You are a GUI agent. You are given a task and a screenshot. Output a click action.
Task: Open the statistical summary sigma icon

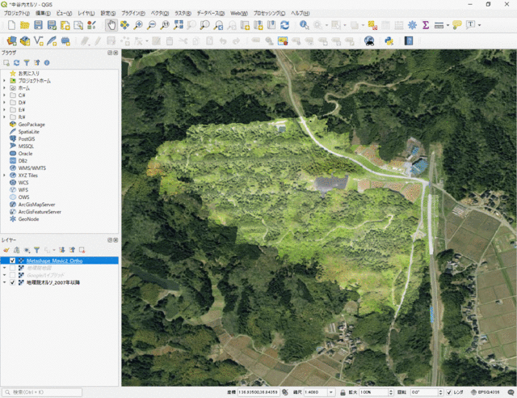pyautogui.click(x=426, y=25)
